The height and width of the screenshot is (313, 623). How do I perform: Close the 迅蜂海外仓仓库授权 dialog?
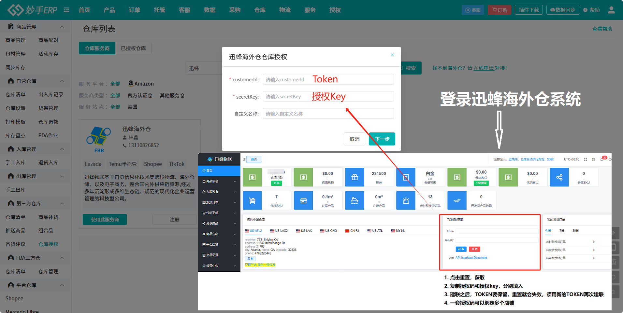pyautogui.click(x=392, y=55)
